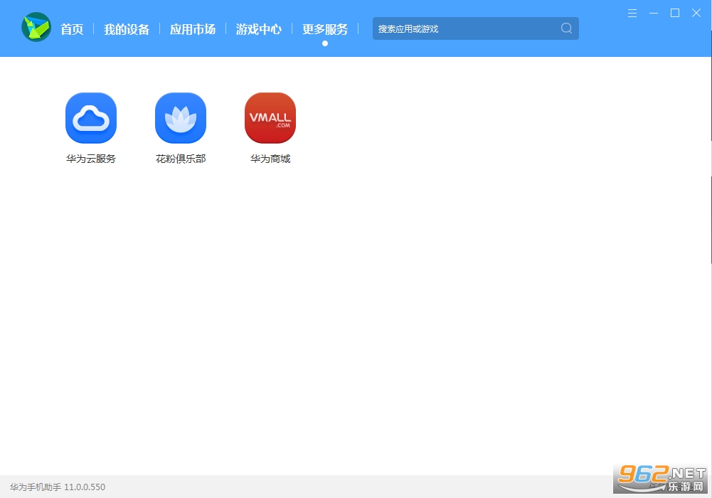Launch the red VMALL store icon
This screenshot has width=712, height=498.
click(270, 118)
